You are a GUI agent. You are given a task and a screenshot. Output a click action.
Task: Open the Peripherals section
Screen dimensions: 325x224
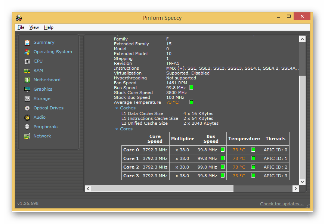click(x=46, y=127)
